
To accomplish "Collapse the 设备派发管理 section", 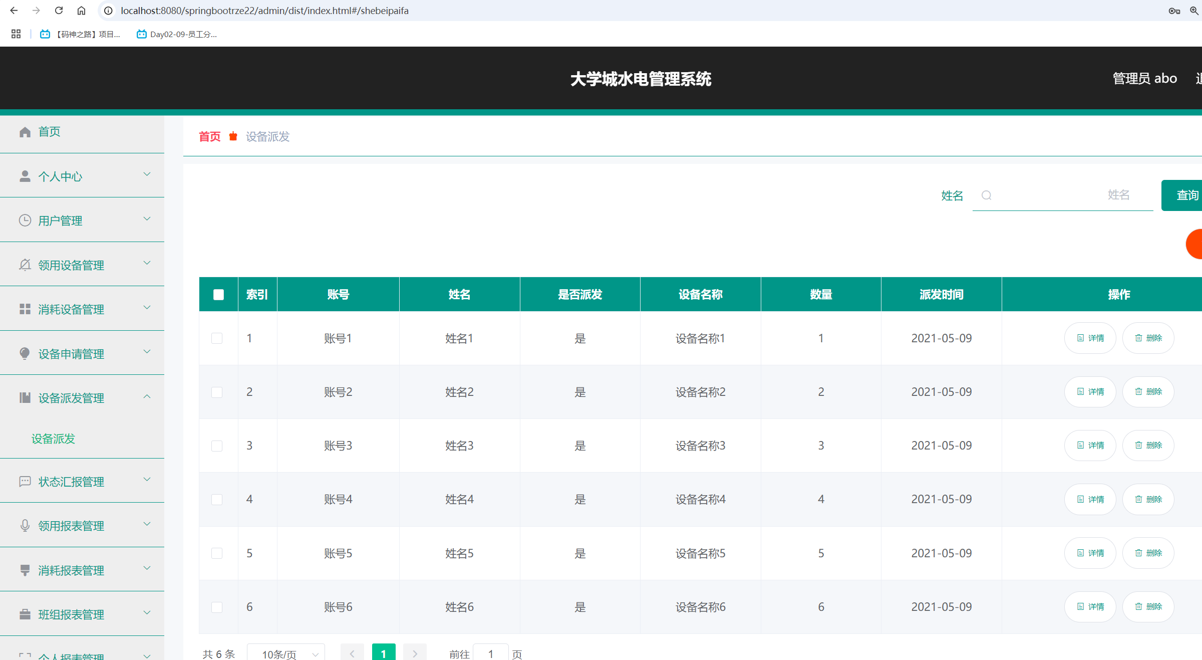I will click(x=146, y=396).
